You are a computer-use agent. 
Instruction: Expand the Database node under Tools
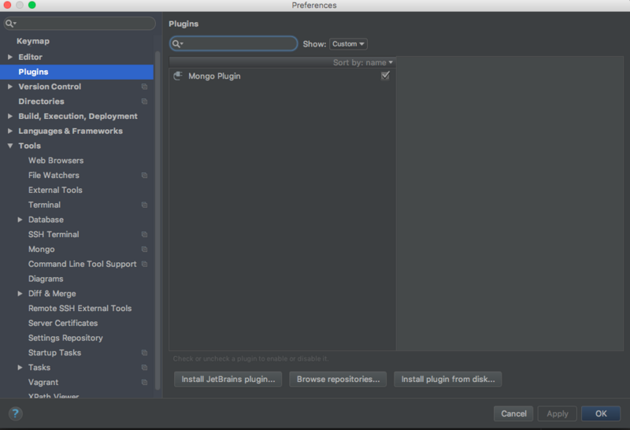(x=20, y=220)
